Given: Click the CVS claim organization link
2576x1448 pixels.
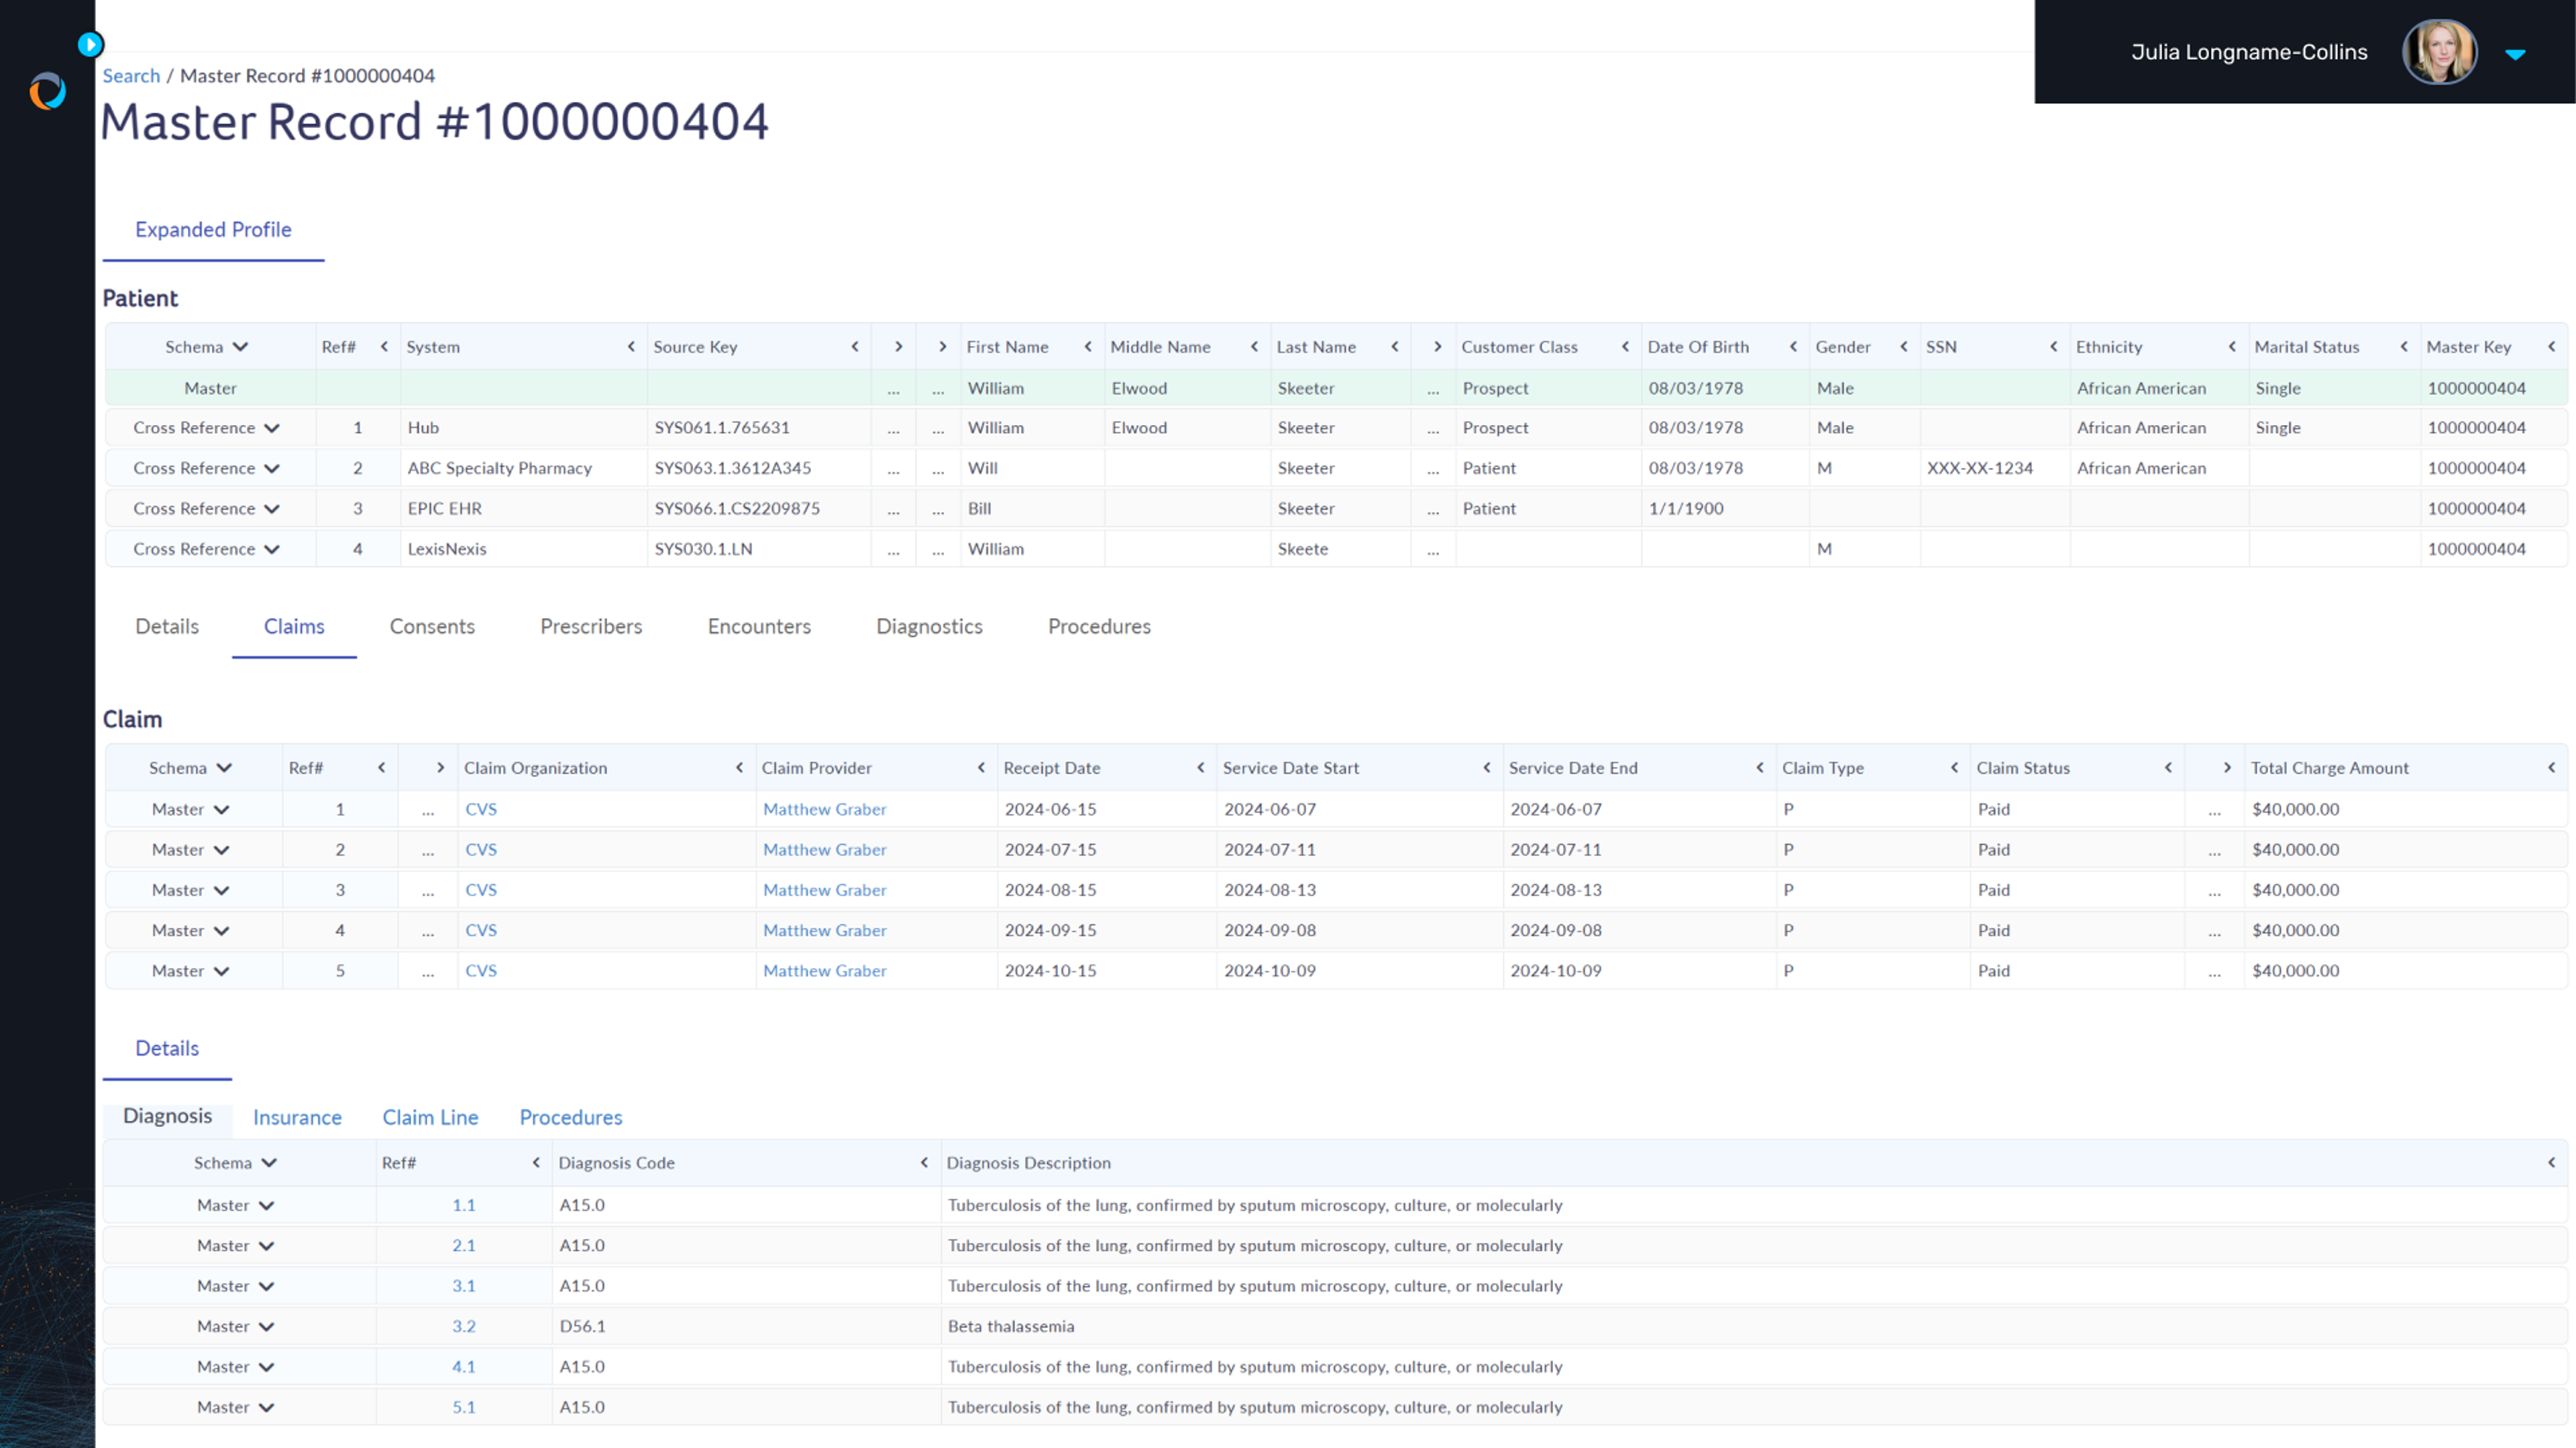Looking at the screenshot, I should [481, 808].
